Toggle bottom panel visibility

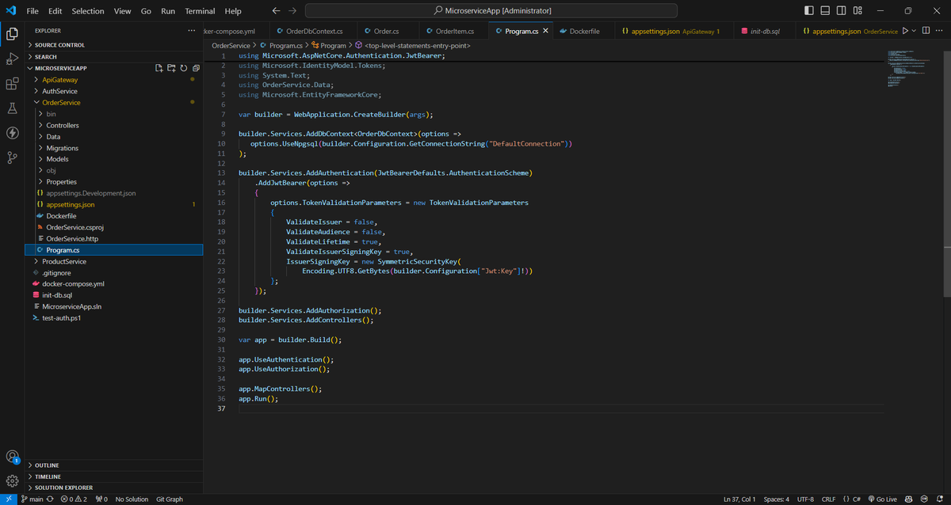(x=826, y=11)
